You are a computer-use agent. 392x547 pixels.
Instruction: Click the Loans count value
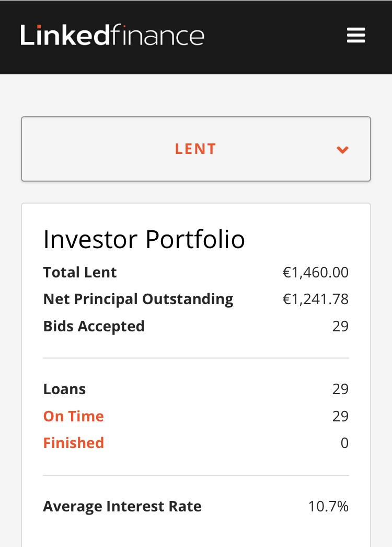(x=340, y=389)
